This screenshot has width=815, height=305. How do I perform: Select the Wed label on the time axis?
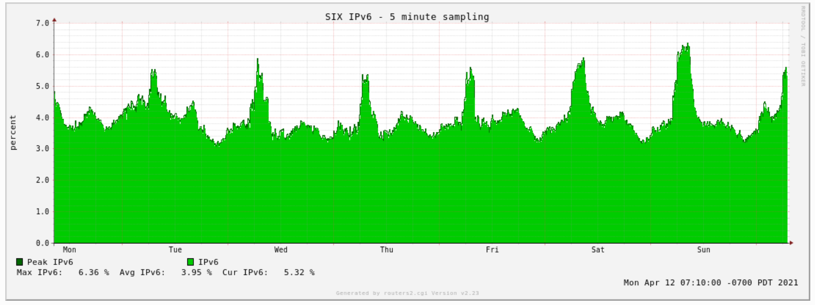281,250
